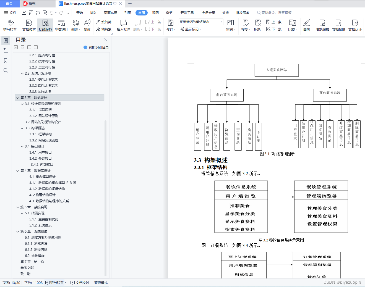Screen dimensions: 365x287
Task: Select the 画笔 pen tool
Action: pos(307,25)
